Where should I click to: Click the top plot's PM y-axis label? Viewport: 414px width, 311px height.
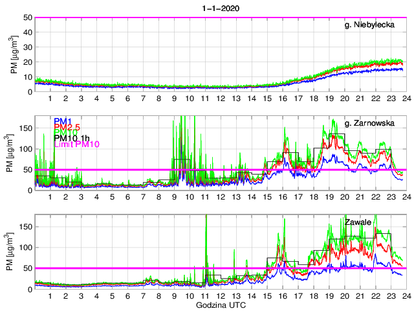[x=15, y=54]
